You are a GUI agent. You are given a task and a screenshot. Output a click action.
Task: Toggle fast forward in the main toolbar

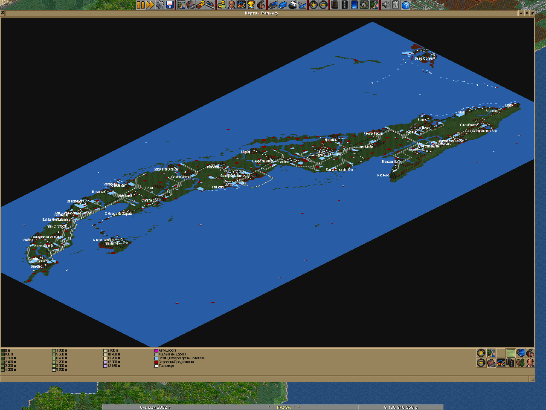(150, 5)
